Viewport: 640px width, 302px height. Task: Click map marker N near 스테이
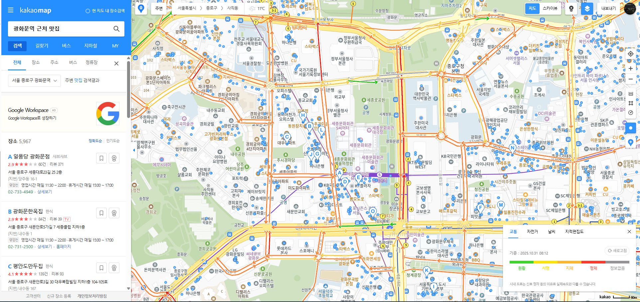click(x=512, y=149)
